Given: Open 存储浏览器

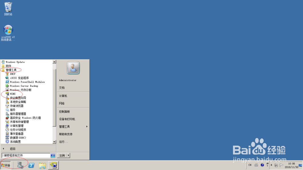Looking at the screenshot, I should tap(17, 106).
